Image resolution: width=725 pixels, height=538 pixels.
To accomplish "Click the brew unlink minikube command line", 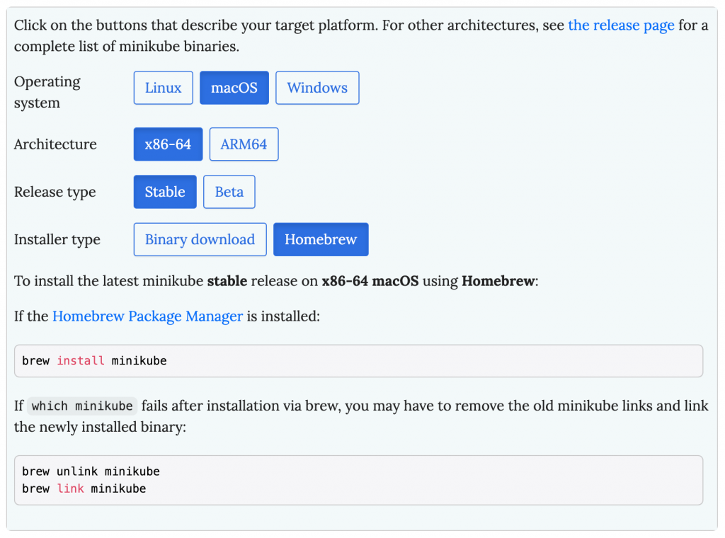I will 91,471.
